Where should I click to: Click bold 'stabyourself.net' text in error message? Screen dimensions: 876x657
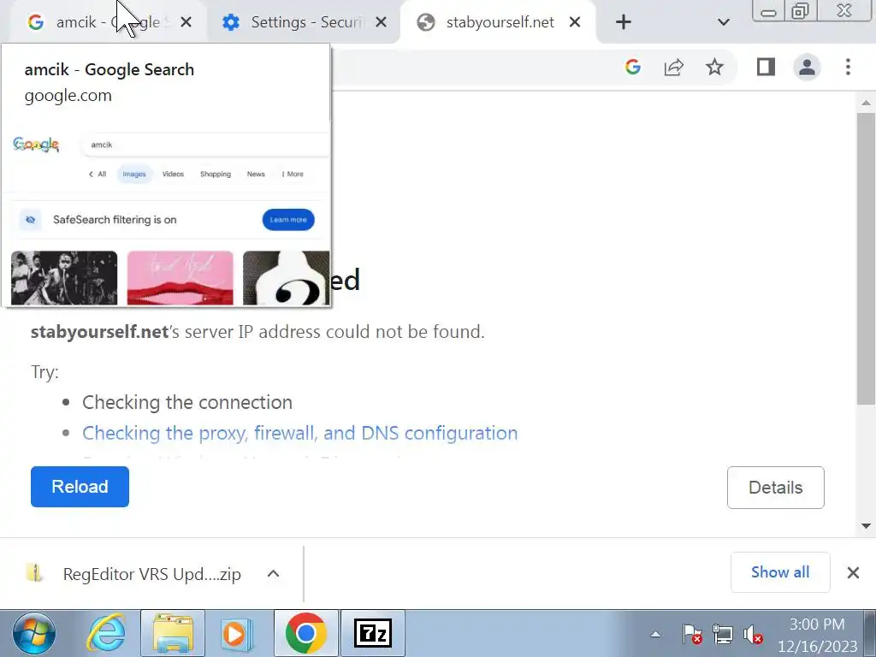[99, 332]
